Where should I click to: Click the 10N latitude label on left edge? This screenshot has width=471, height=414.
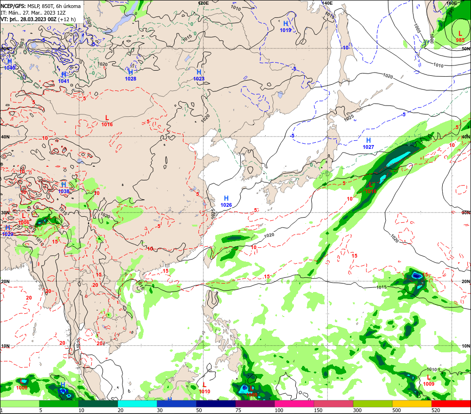click(x=5, y=346)
